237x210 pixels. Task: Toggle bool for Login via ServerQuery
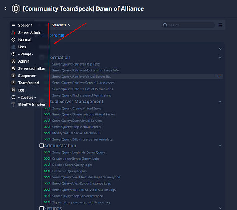[47, 152]
